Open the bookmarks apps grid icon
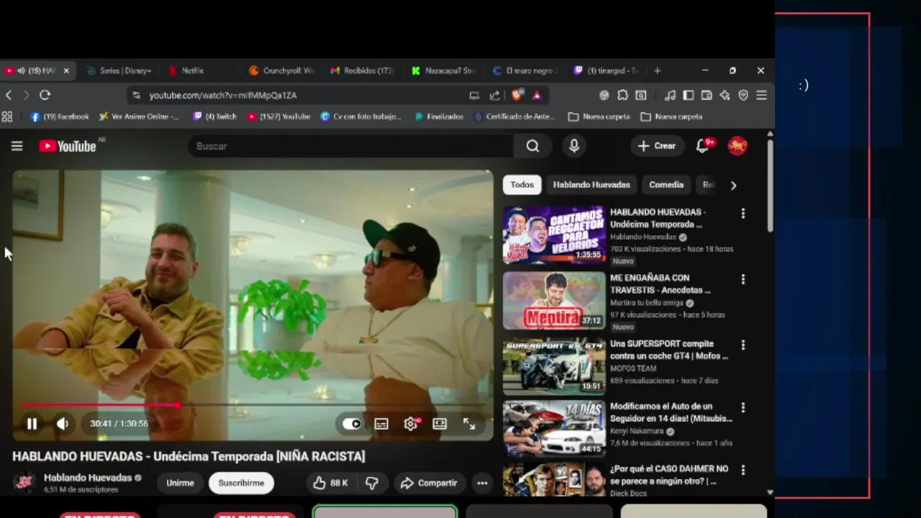This screenshot has width=921, height=518. coord(7,117)
